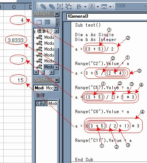Open the make-same-size dropdown arrow

(x=110, y=7)
